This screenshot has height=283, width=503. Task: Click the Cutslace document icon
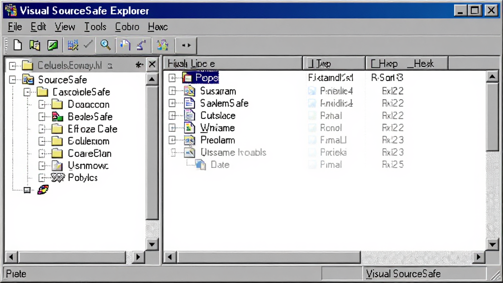pyautogui.click(x=190, y=115)
